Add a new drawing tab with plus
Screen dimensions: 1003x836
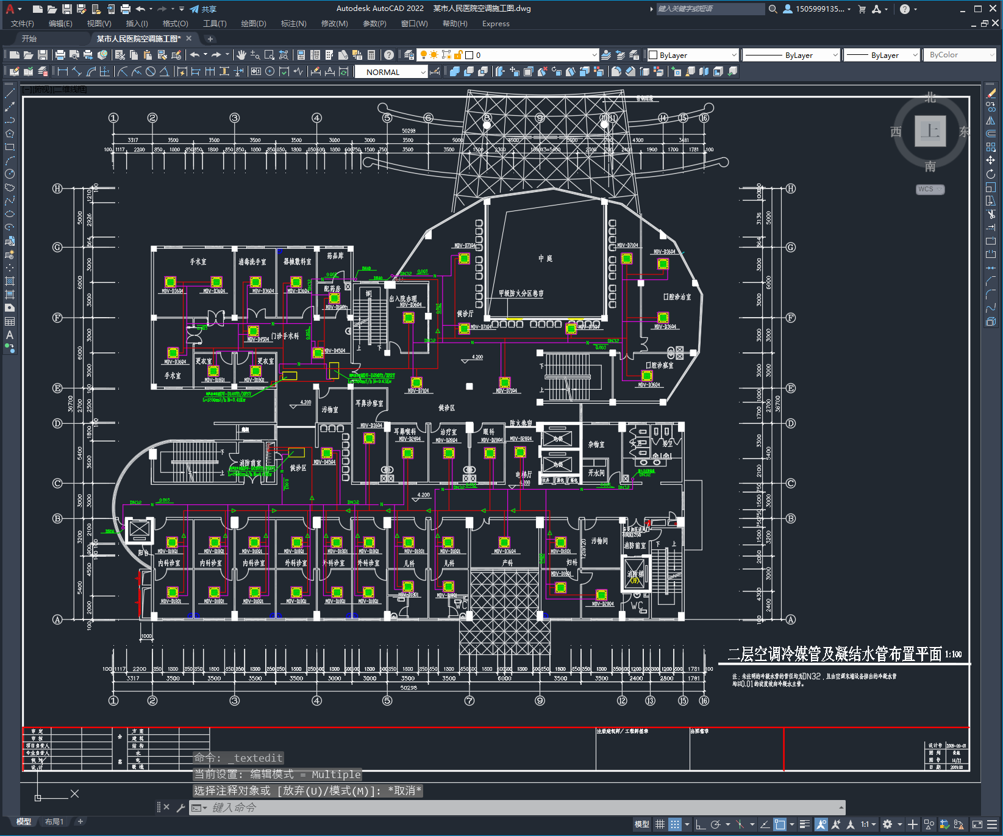click(x=210, y=38)
